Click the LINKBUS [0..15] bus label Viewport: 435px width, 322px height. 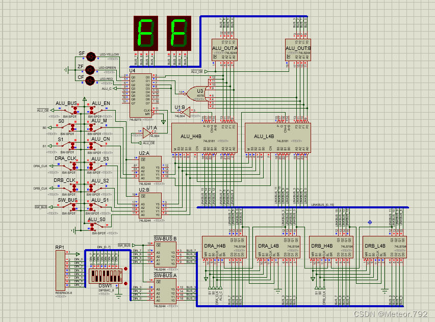click(x=322, y=205)
